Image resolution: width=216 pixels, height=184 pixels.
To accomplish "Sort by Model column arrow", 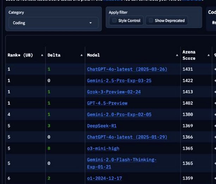I will pos(177,55).
